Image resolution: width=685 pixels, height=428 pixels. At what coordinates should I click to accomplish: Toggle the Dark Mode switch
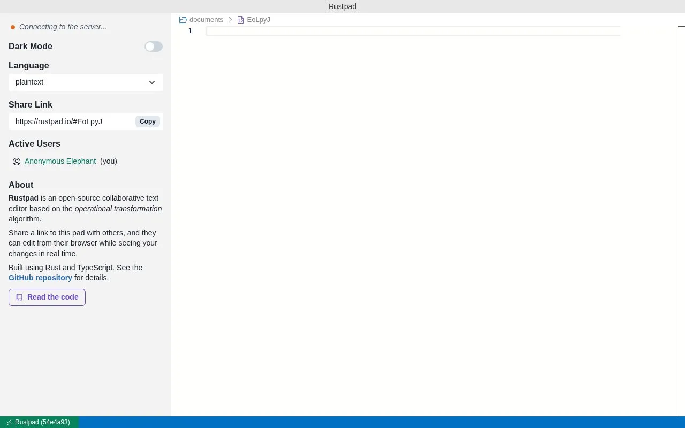154,47
